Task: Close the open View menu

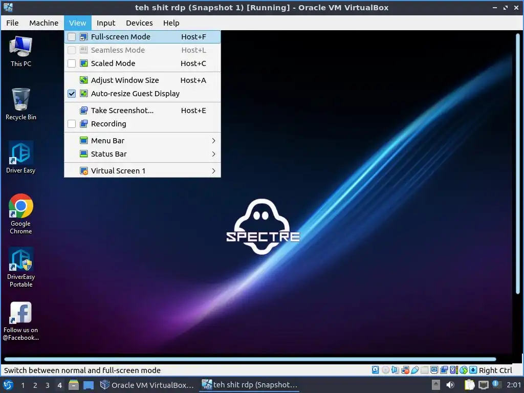Action: click(x=78, y=23)
